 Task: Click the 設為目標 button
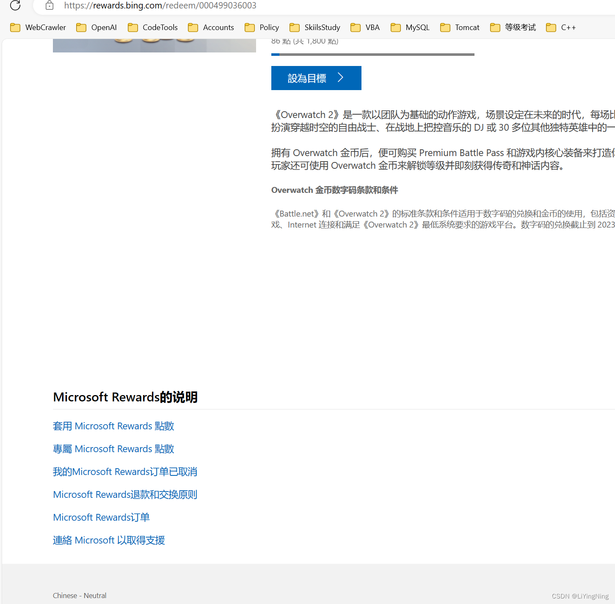click(x=316, y=78)
